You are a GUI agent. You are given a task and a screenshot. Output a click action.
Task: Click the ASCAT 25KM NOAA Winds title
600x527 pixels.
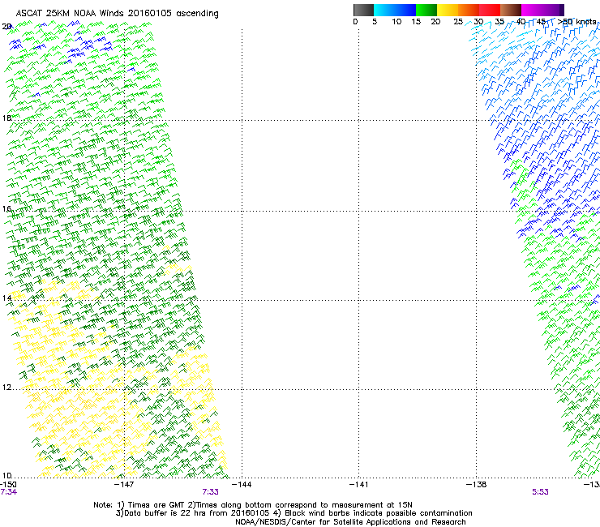117,14
